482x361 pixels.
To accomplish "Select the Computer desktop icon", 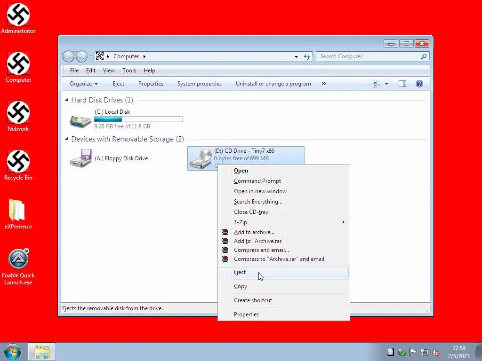I will (x=18, y=68).
